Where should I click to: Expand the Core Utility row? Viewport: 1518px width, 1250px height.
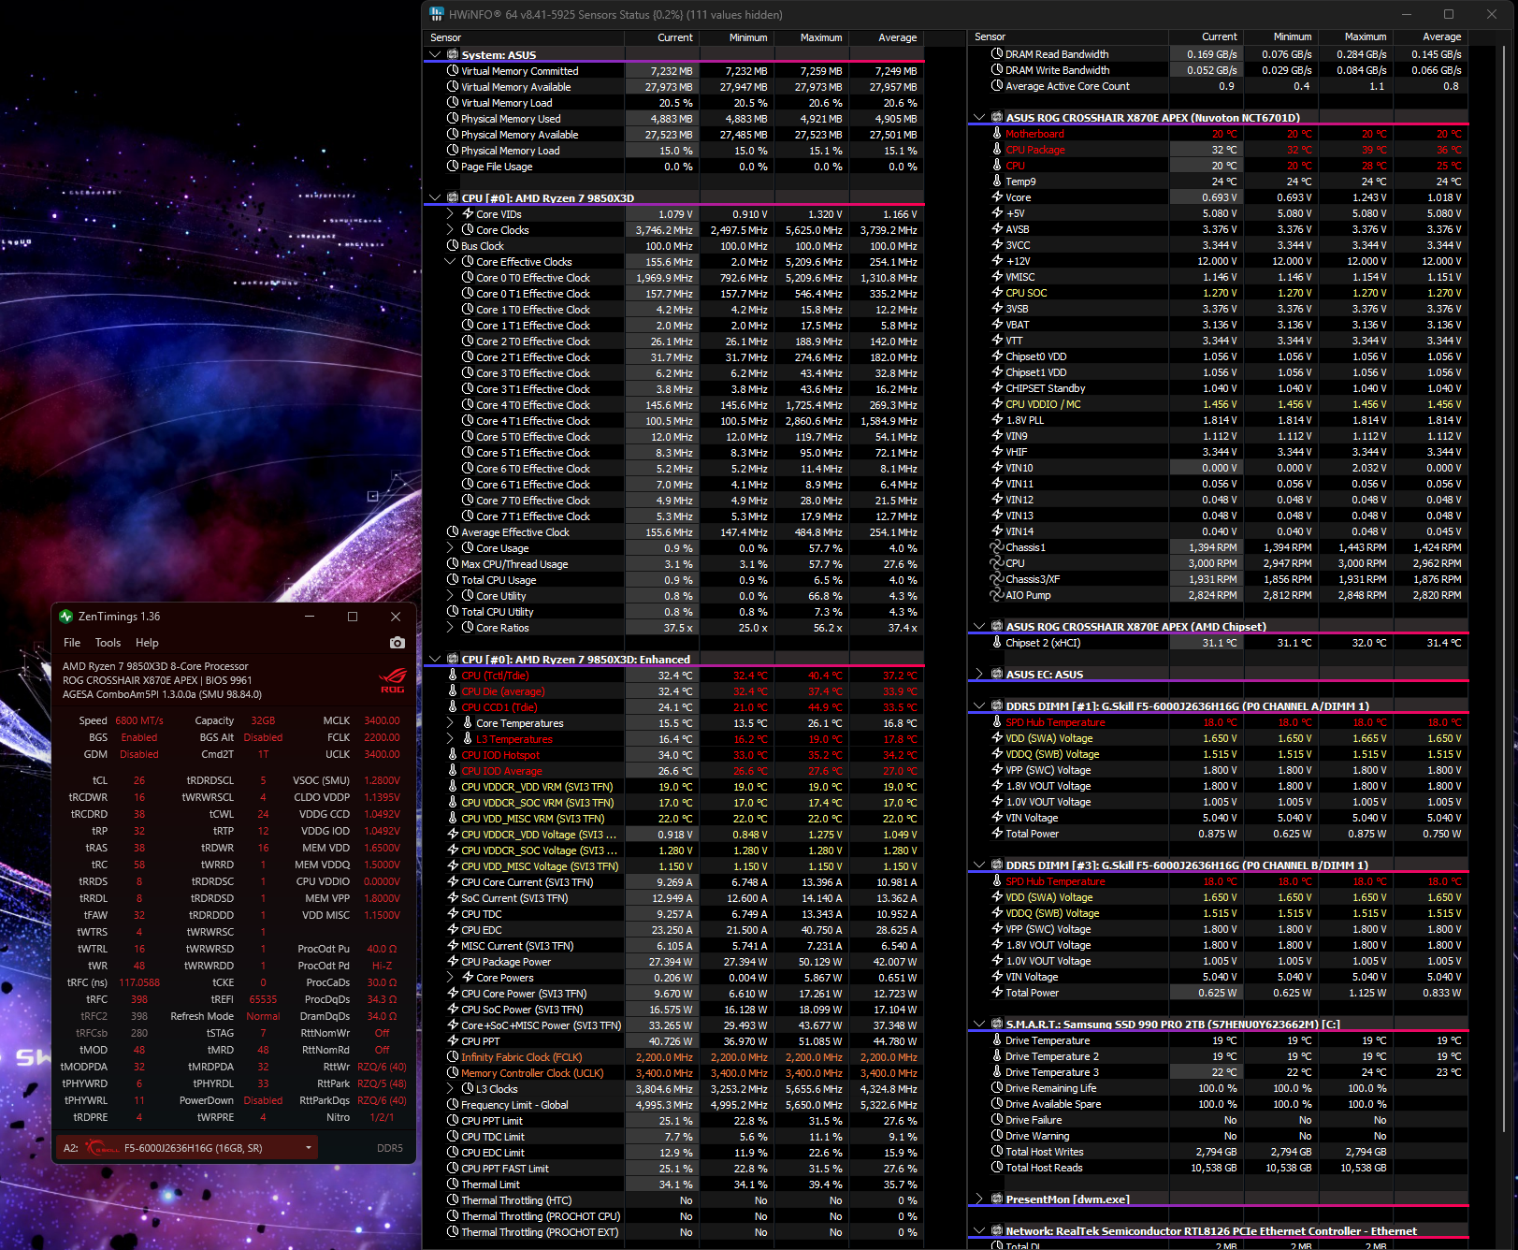[450, 596]
